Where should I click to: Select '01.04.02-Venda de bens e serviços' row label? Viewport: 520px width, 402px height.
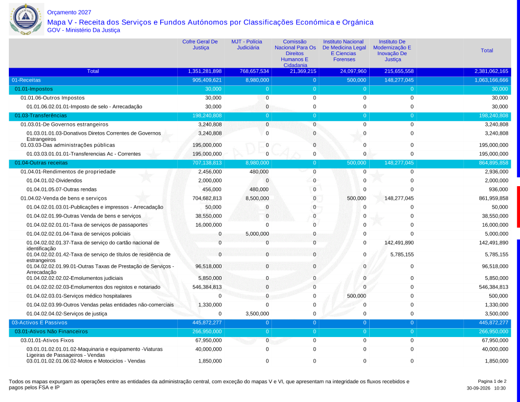click(x=63, y=198)
